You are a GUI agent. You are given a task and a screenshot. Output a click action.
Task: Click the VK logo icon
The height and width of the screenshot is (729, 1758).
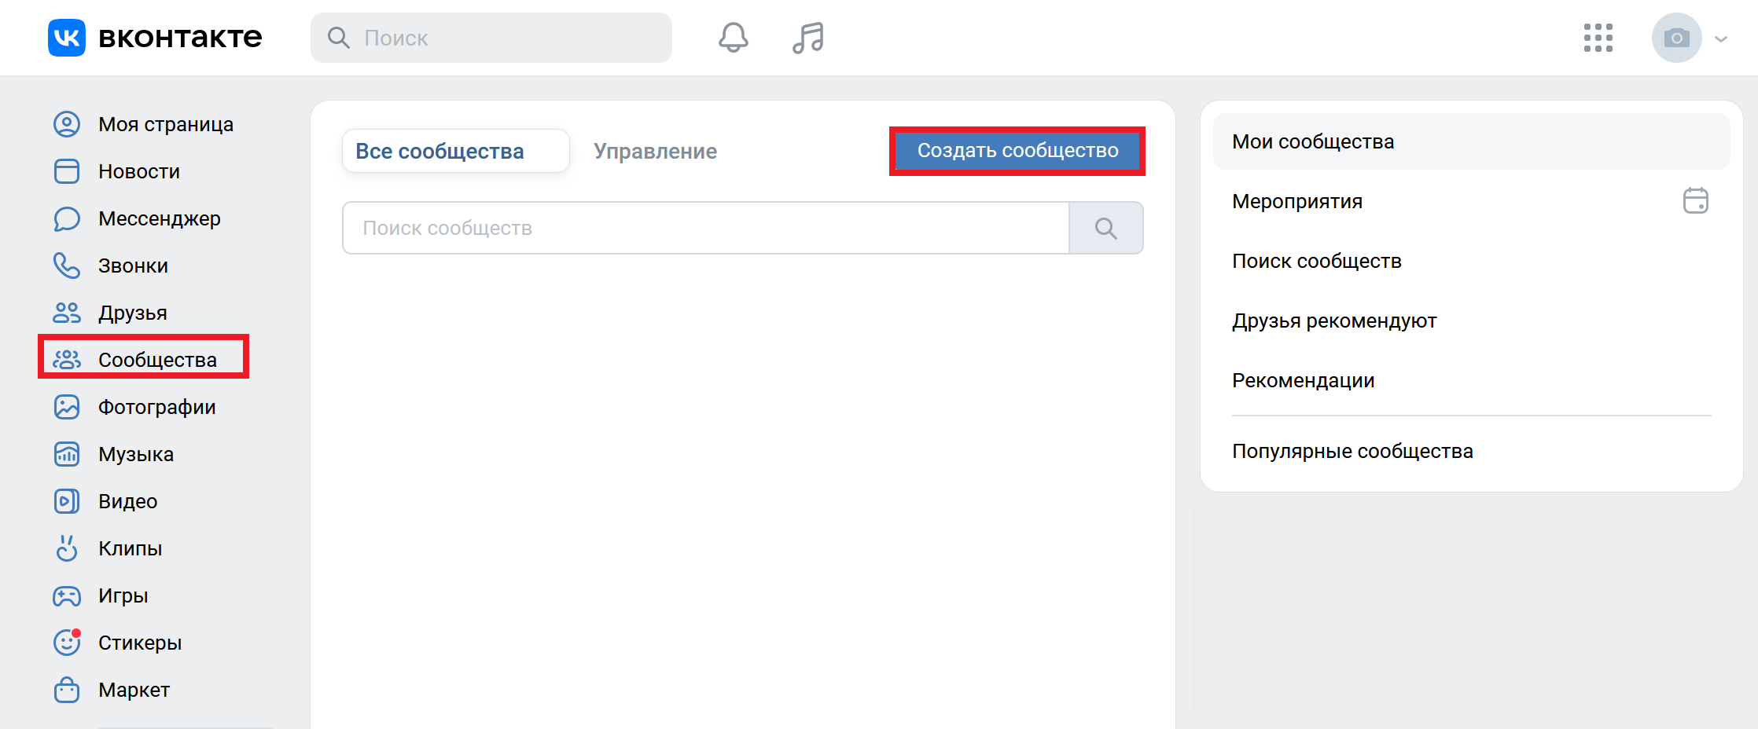point(67,38)
